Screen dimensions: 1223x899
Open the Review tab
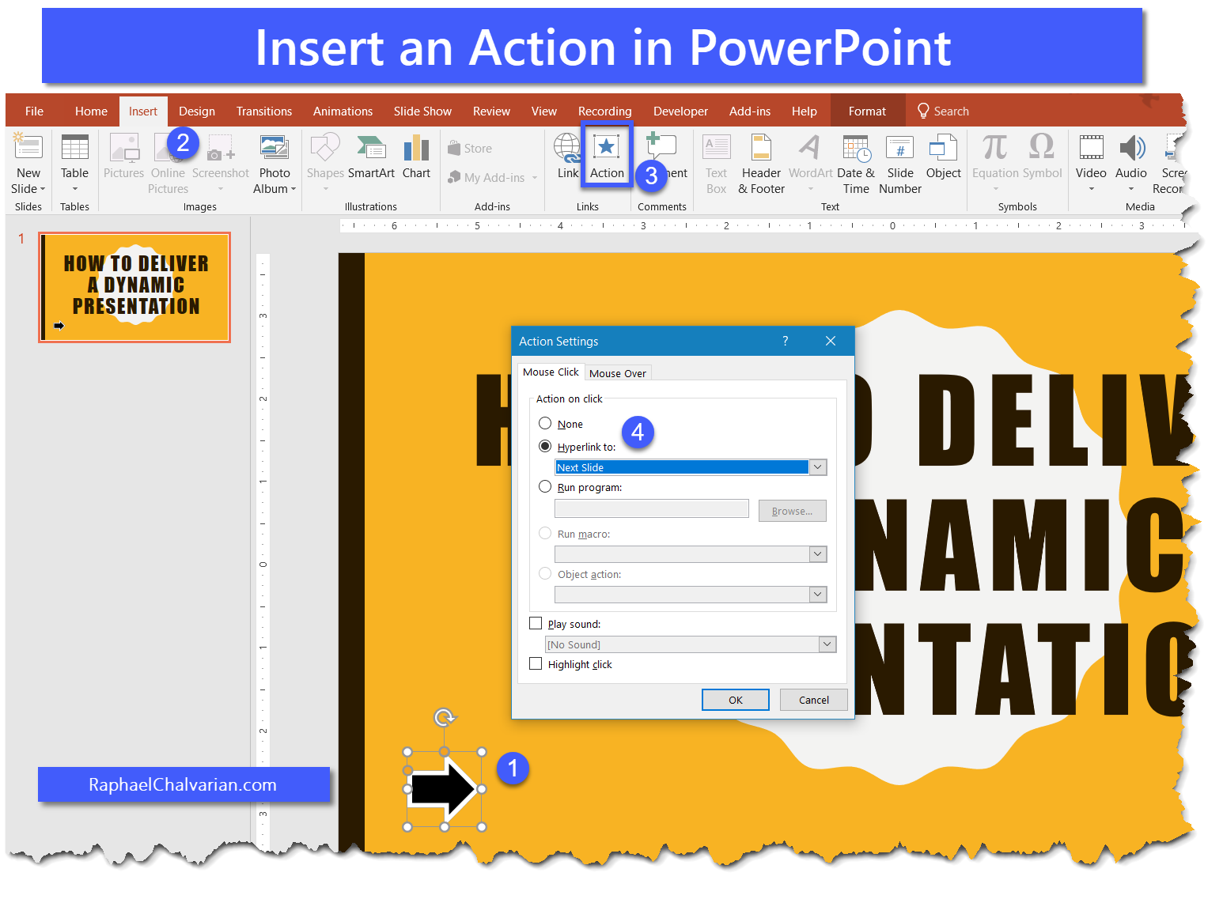[x=491, y=111]
